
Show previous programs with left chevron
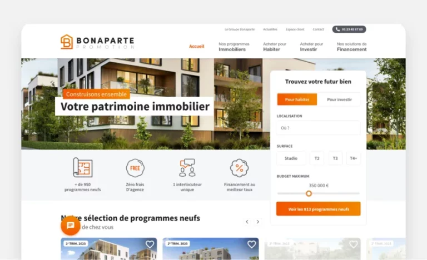tap(247, 222)
